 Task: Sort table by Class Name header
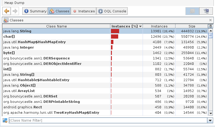point(56,26)
